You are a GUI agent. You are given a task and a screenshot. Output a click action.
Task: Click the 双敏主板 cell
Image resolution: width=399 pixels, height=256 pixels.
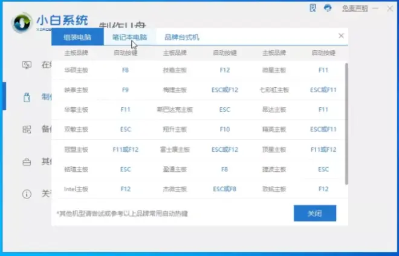[x=76, y=130]
